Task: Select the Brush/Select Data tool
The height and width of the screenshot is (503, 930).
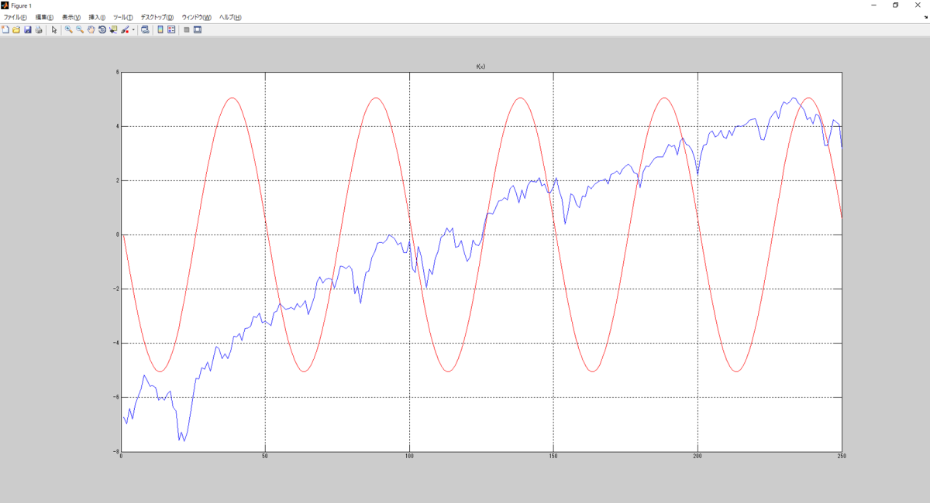Action: 125,29
